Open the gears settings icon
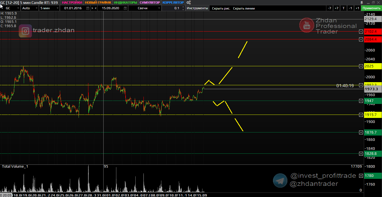 pyautogui.click(x=188, y=3)
